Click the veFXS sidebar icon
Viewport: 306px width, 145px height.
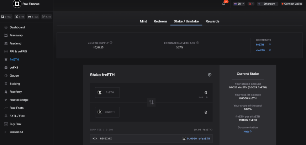click(6, 68)
